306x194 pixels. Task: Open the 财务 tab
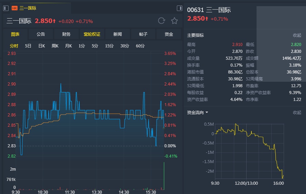[66, 34]
